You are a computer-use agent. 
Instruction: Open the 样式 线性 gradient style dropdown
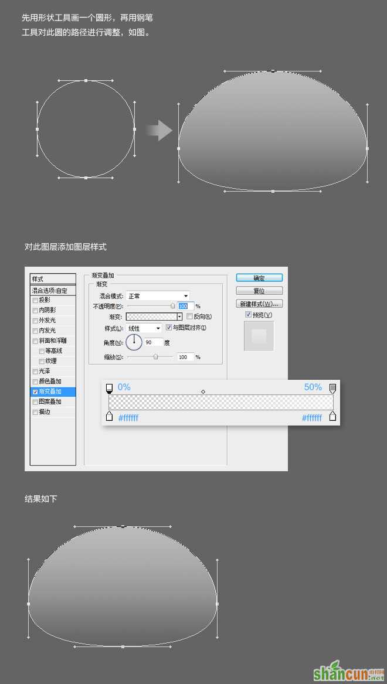tap(144, 328)
